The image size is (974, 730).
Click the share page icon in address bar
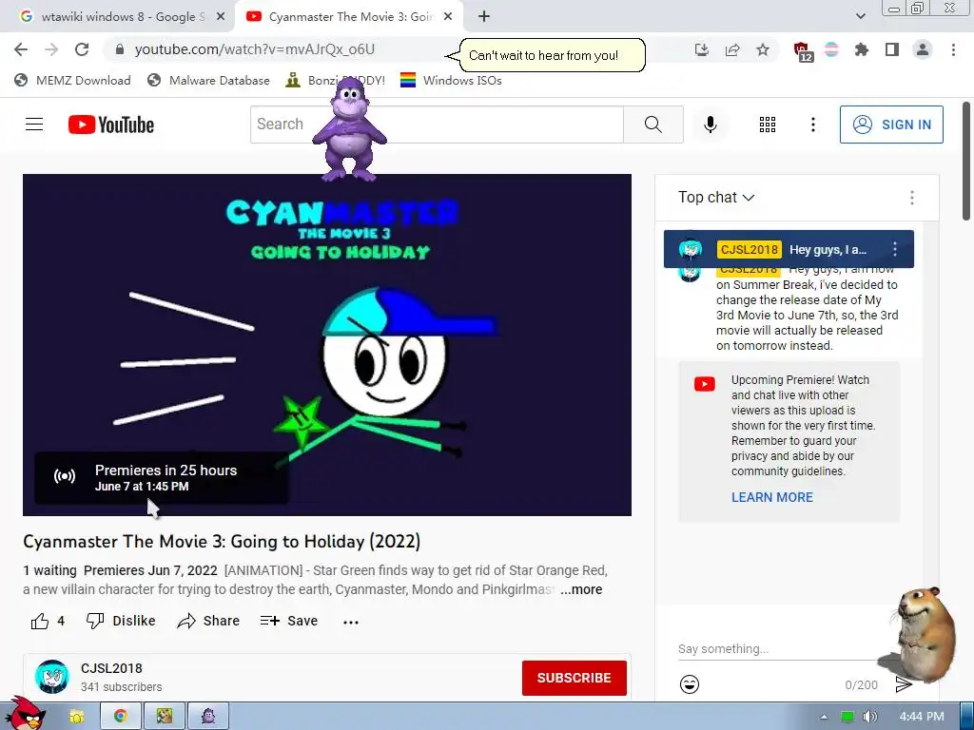click(x=732, y=49)
